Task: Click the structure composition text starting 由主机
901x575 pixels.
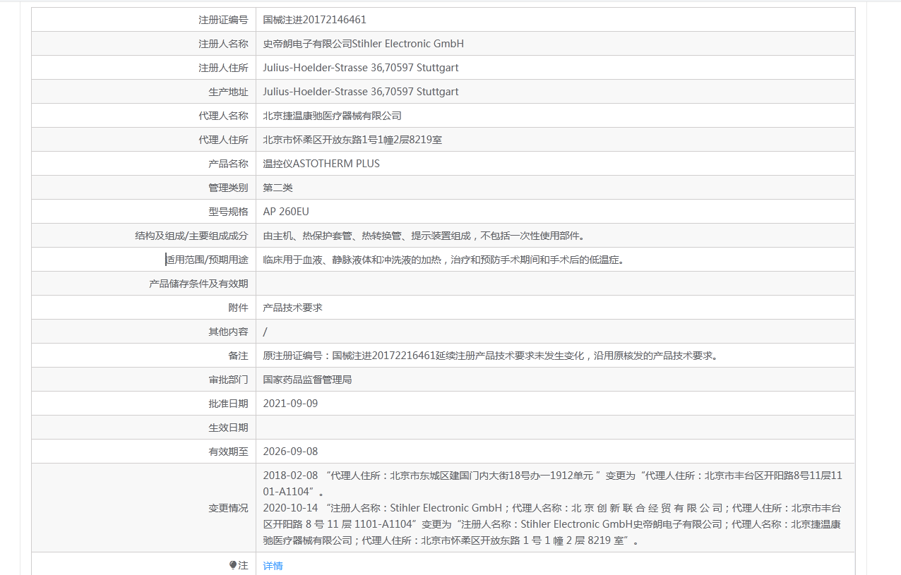Action: pyautogui.click(x=424, y=236)
